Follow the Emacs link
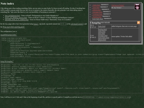The image size is (144, 108). (36, 24)
